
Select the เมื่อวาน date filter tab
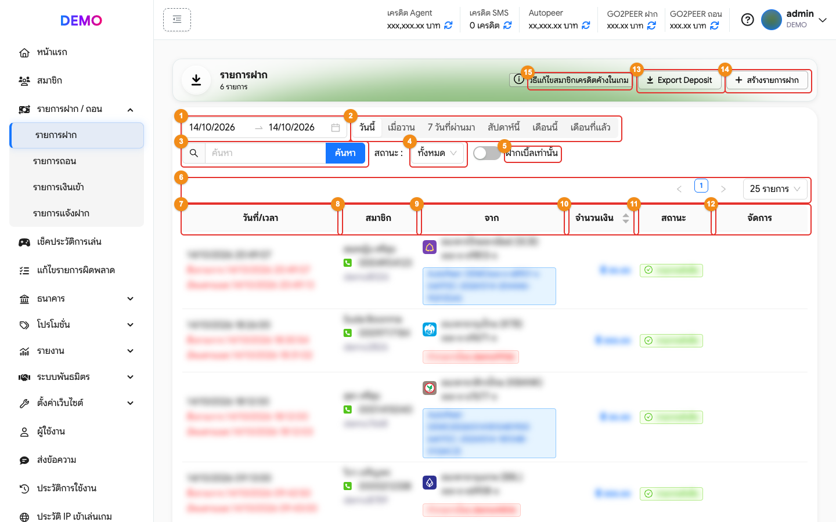401,128
